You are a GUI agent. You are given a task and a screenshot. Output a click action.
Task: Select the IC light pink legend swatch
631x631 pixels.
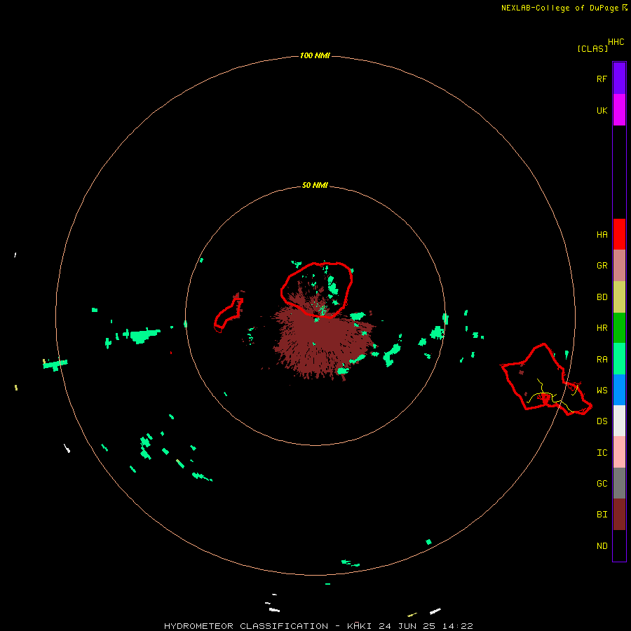click(619, 452)
